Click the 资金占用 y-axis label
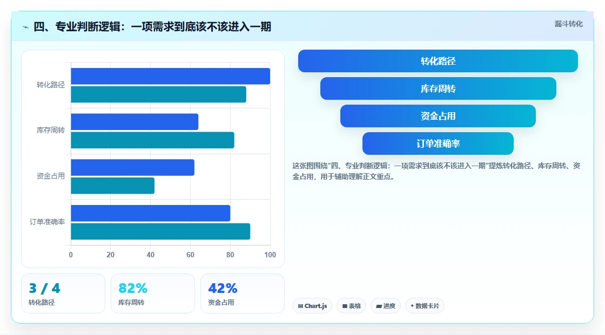The width and height of the screenshot is (605, 335). (x=51, y=176)
